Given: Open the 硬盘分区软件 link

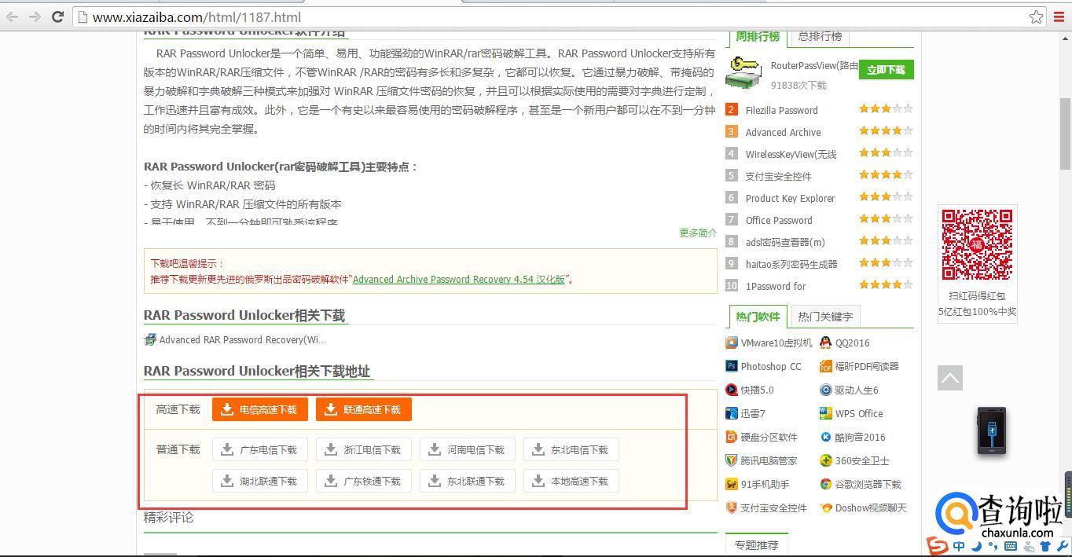Looking at the screenshot, I should point(769,437).
